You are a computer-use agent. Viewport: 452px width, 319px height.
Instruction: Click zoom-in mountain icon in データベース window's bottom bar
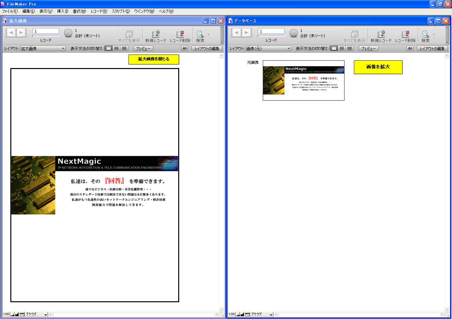[x=242, y=314]
